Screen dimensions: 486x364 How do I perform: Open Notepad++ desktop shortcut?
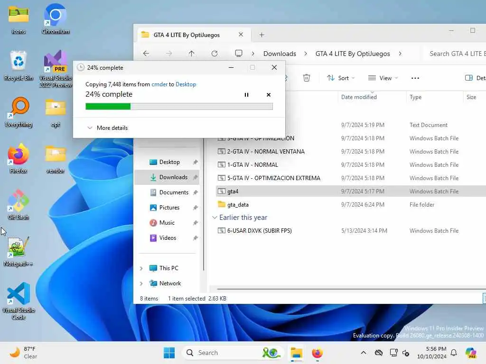(19, 251)
